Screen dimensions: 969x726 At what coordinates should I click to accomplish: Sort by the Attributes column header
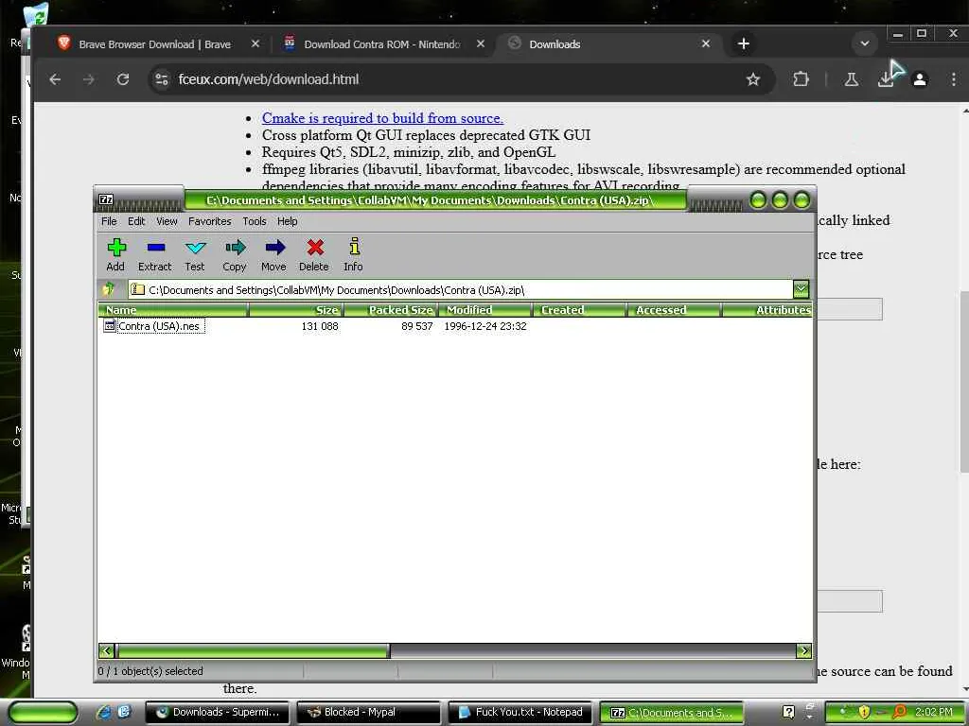click(x=767, y=310)
